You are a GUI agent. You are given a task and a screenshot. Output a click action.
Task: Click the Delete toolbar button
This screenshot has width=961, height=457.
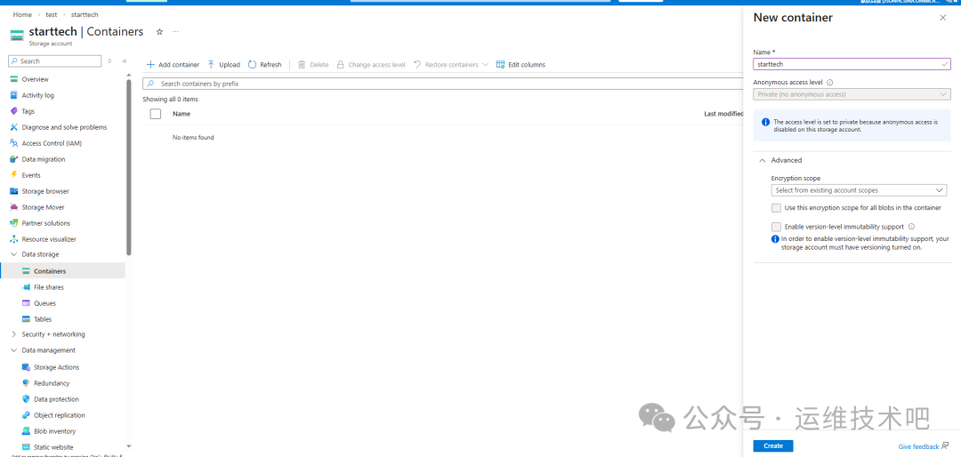point(313,64)
